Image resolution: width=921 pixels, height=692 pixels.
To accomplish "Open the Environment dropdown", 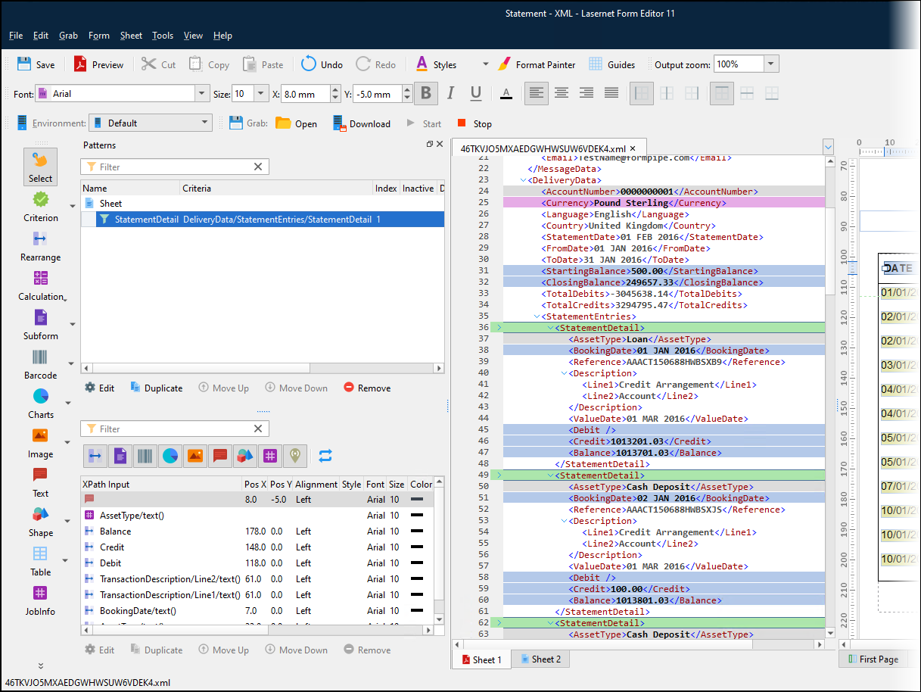I will 205,123.
